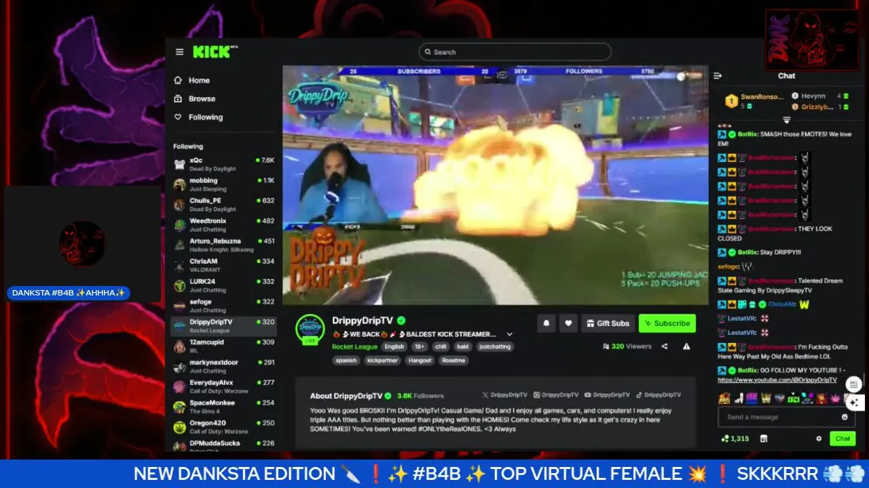Toggle the follow heart button
The width and height of the screenshot is (869, 488).
568,323
